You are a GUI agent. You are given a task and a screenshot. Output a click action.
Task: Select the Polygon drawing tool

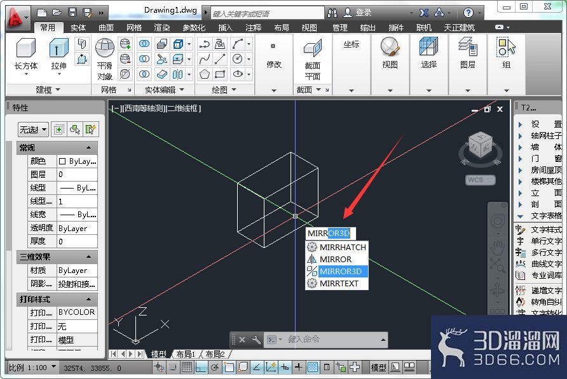204,74
